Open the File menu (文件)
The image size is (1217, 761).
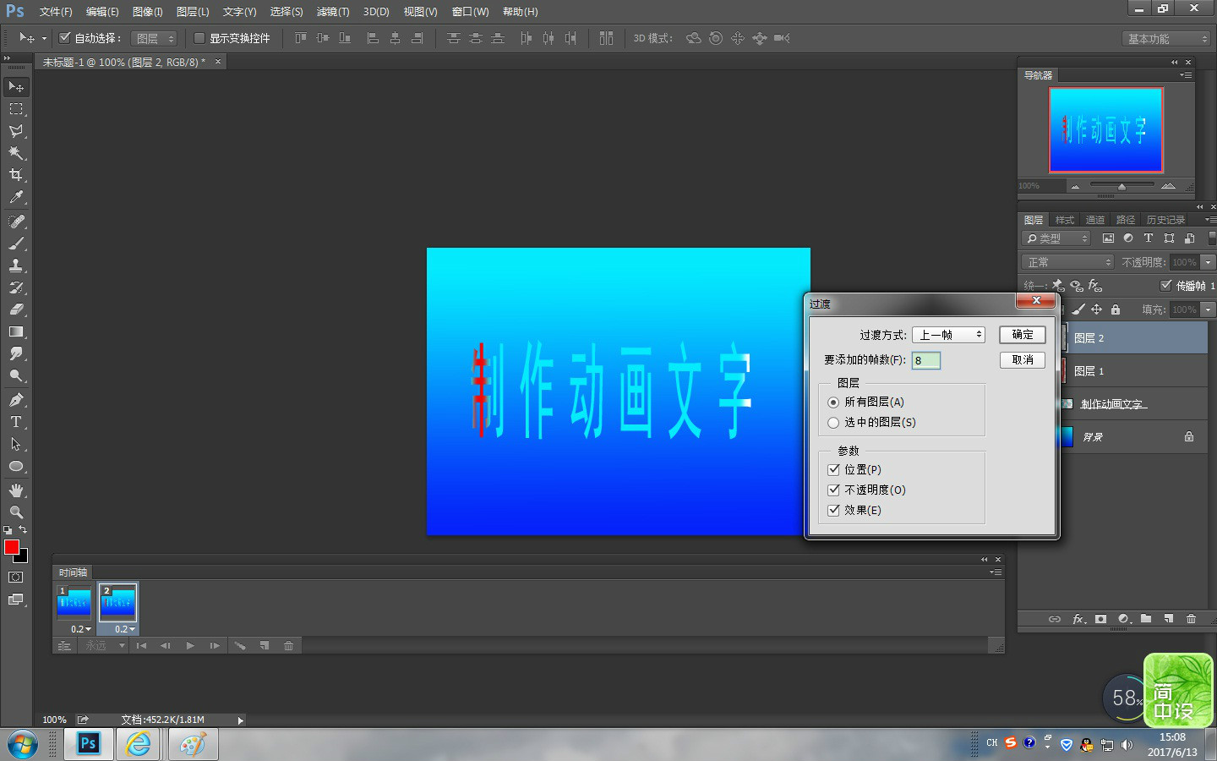click(56, 12)
